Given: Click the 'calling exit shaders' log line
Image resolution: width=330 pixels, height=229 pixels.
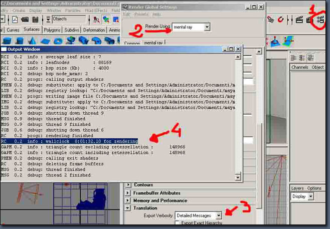Looking at the screenshot, I should click(50, 158).
